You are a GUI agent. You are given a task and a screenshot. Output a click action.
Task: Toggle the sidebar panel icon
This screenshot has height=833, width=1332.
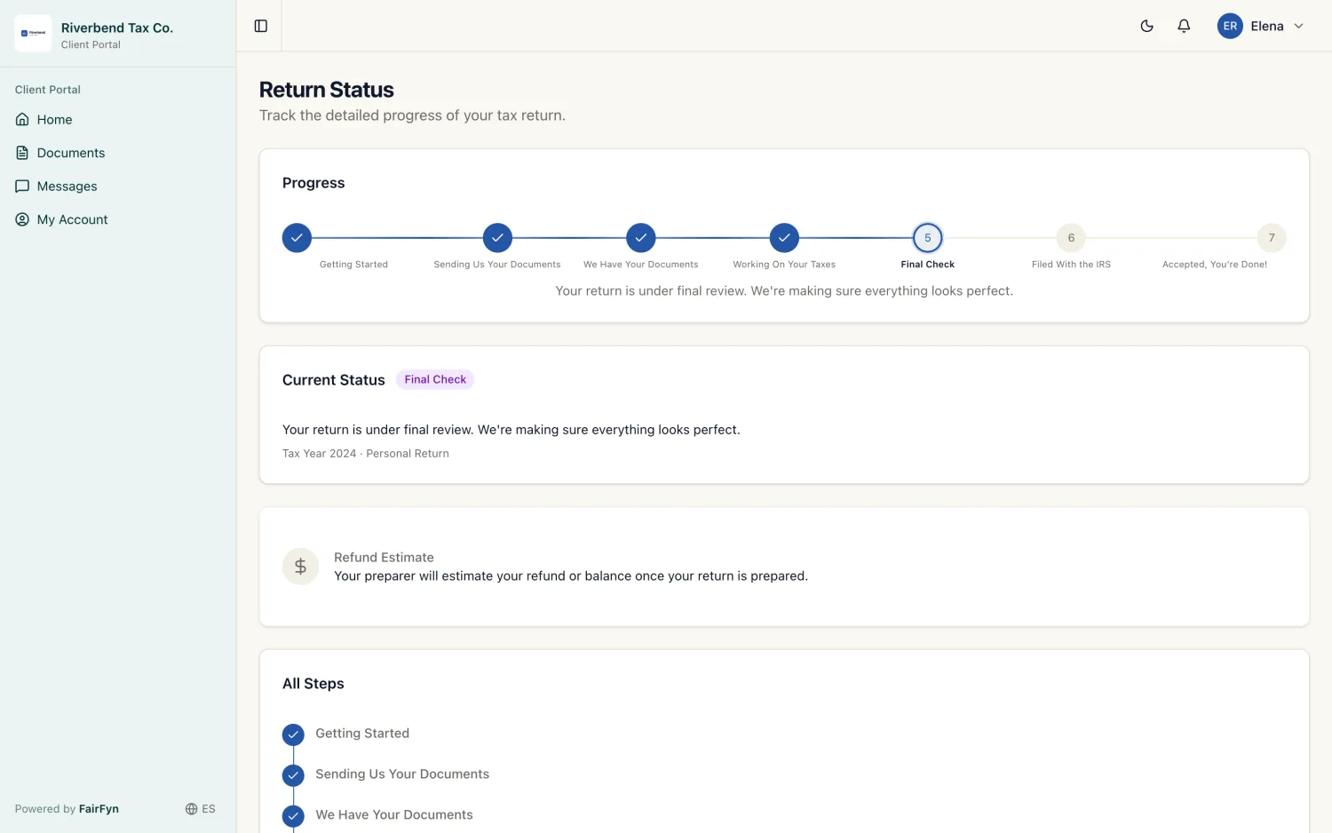(261, 26)
